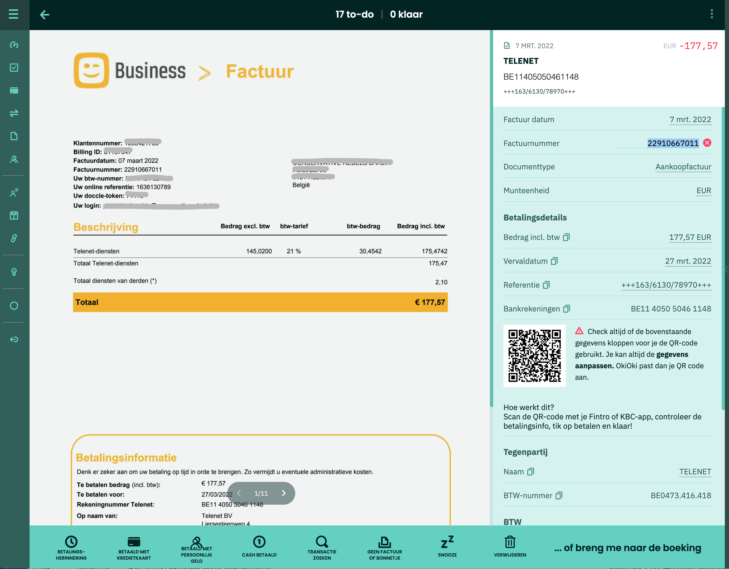Clear the Factuurnummer field with red X

(707, 143)
